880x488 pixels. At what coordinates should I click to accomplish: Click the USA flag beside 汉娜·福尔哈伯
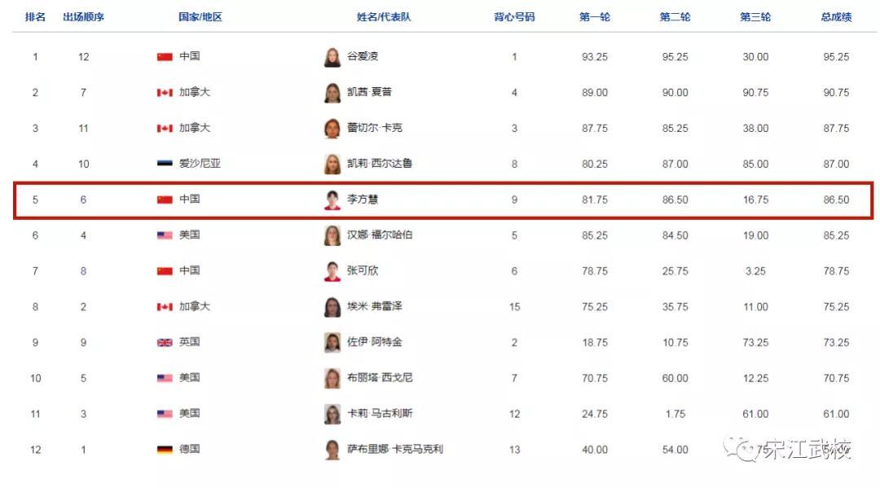click(165, 235)
